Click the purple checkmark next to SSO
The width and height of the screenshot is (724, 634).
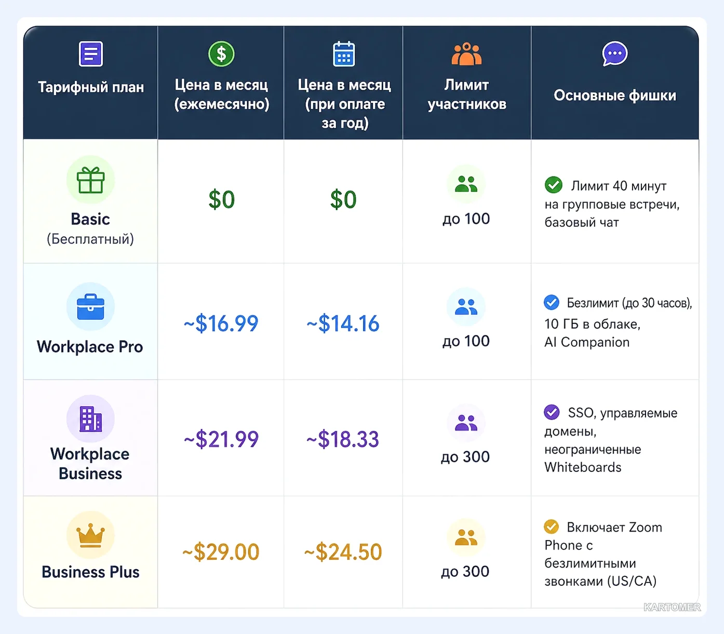point(552,412)
